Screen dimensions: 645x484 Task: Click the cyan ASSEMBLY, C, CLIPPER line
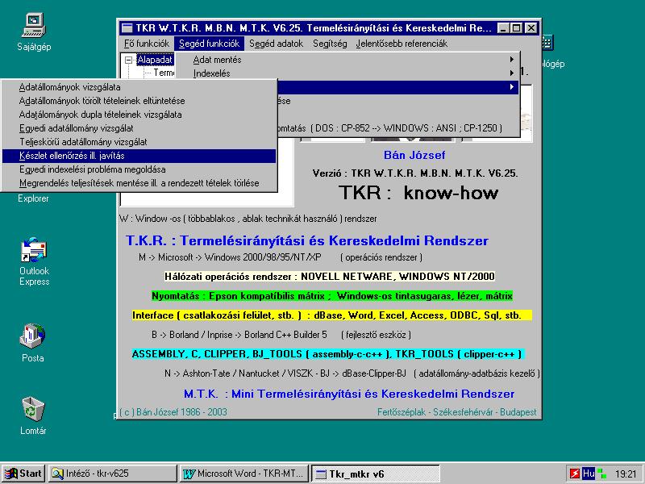coord(327,354)
